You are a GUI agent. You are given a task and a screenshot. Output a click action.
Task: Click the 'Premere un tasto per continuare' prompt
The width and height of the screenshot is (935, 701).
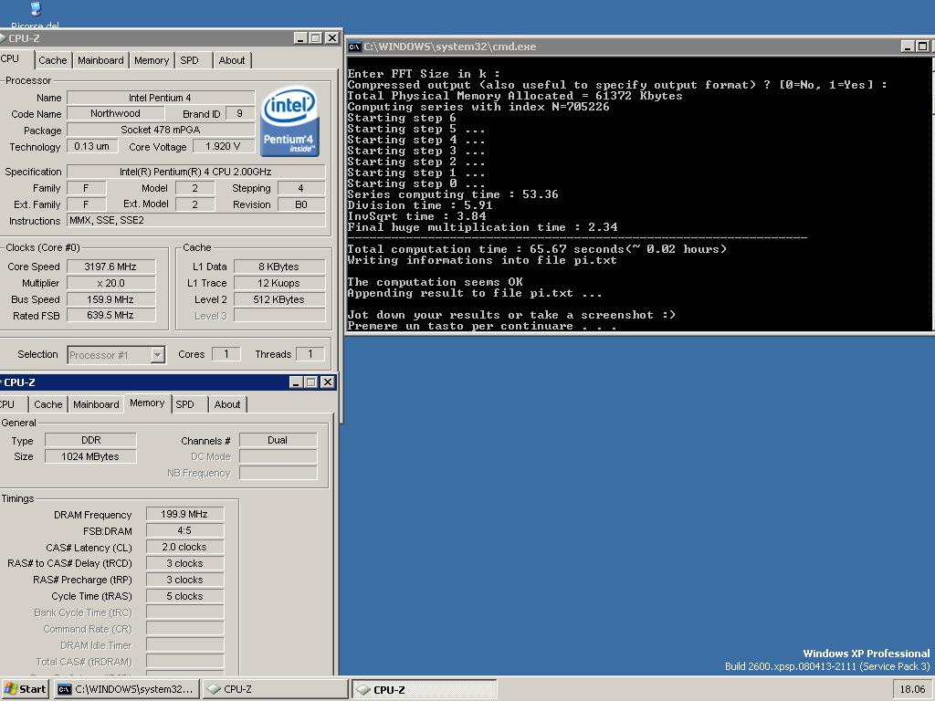482,326
